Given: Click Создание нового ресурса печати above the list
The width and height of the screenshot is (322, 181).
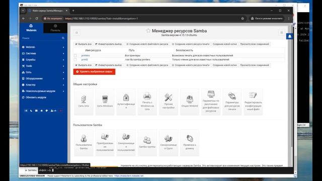Looking at the screenshot, I should [191, 44].
